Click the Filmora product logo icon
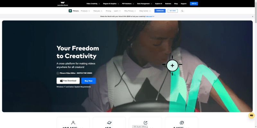Image resolution: width=257 pixels, height=128 pixels. click(x=70, y=11)
